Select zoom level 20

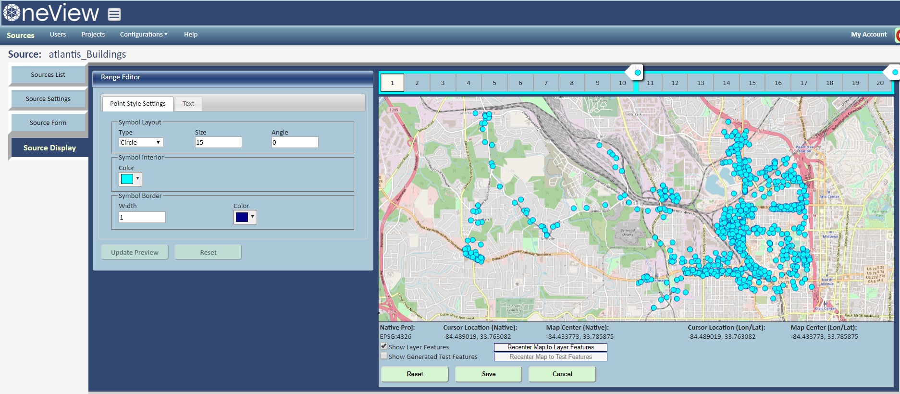[880, 83]
